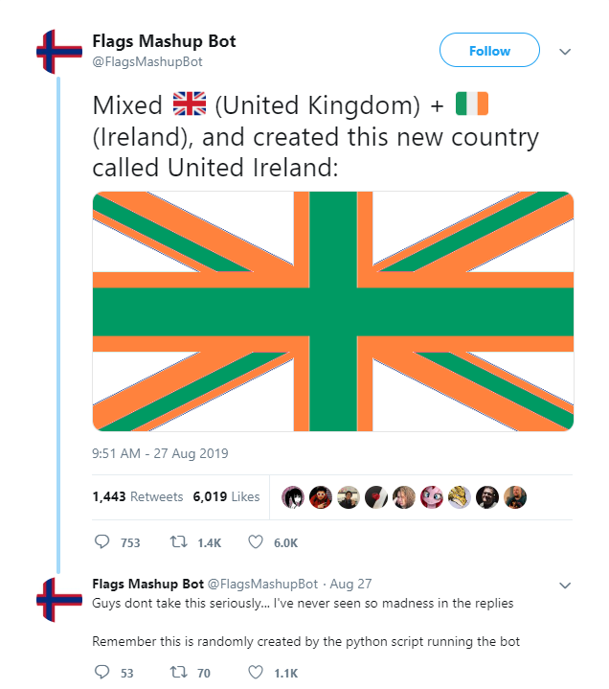The width and height of the screenshot is (609, 689).
Task: Open the United Ireland flag image
Action: pos(333,311)
